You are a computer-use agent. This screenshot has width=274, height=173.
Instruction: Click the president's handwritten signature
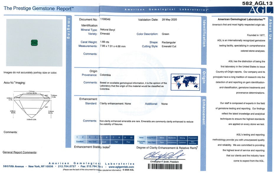pyautogui.click(x=164, y=155)
